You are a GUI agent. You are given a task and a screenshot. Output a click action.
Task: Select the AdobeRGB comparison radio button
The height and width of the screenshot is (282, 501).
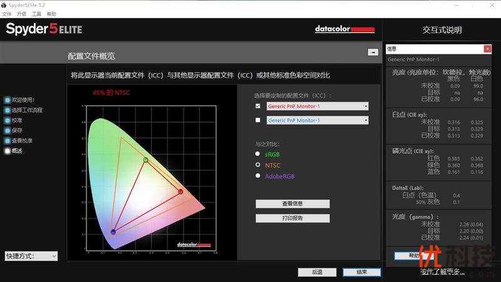tap(258, 176)
